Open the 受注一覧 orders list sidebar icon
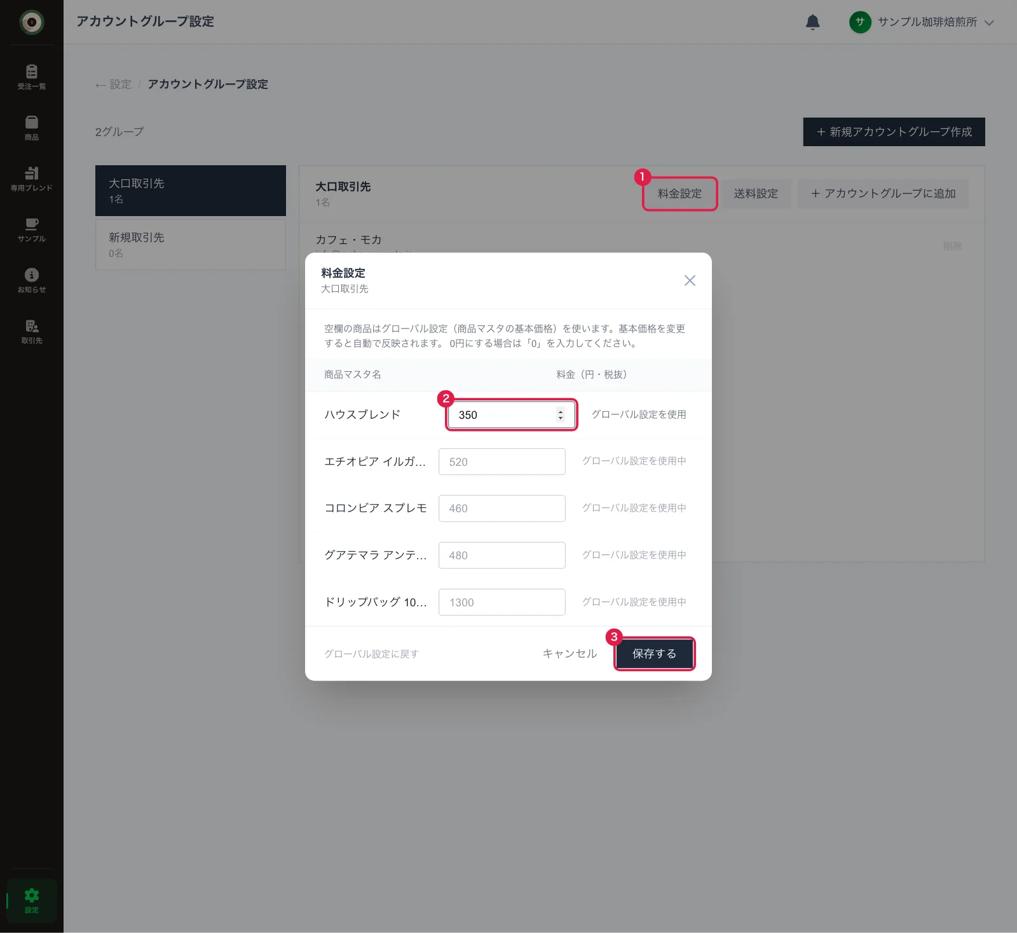The image size is (1017, 933). tap(32, 77)
